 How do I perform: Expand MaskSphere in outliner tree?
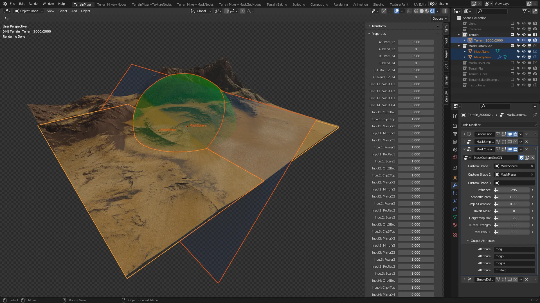[x=465, y=57]
